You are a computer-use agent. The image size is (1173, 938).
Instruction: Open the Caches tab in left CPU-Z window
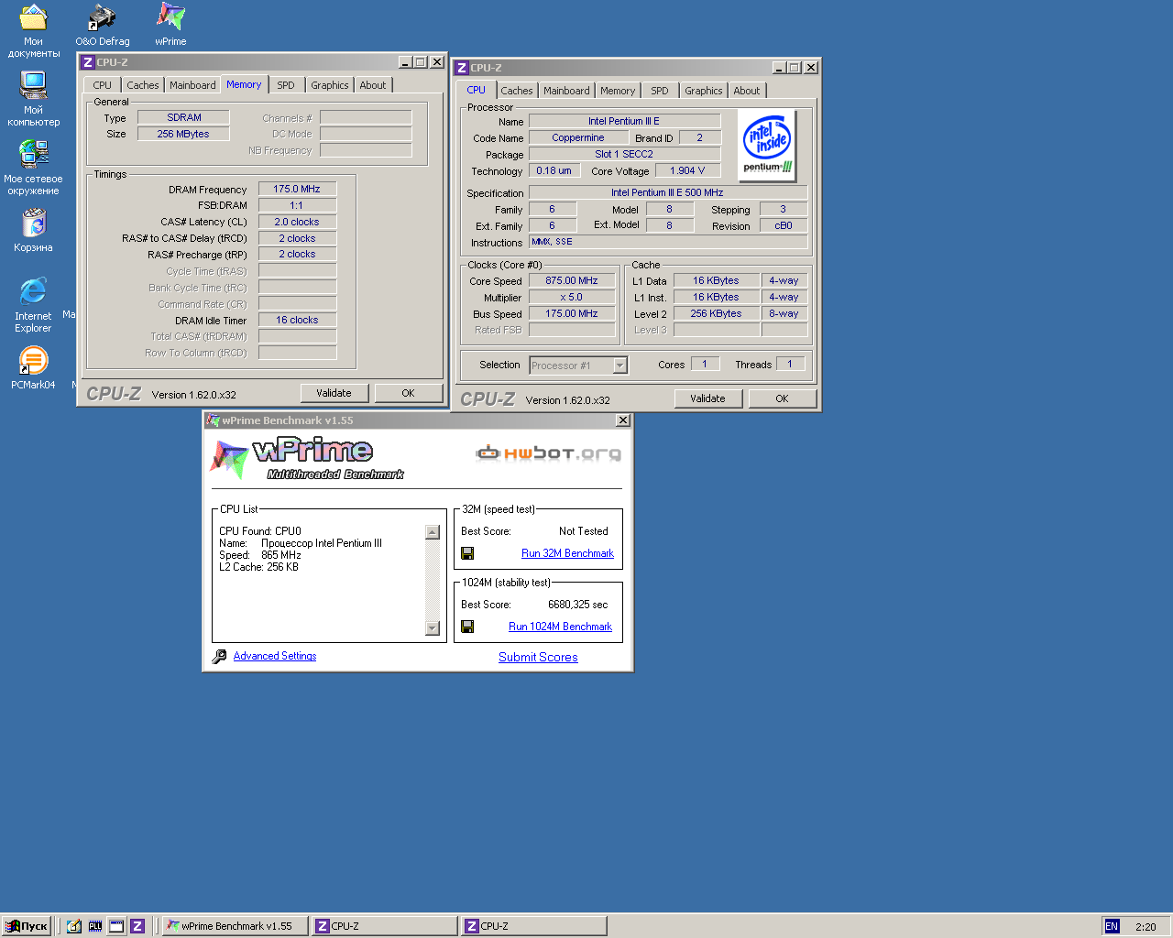(143, 85)
